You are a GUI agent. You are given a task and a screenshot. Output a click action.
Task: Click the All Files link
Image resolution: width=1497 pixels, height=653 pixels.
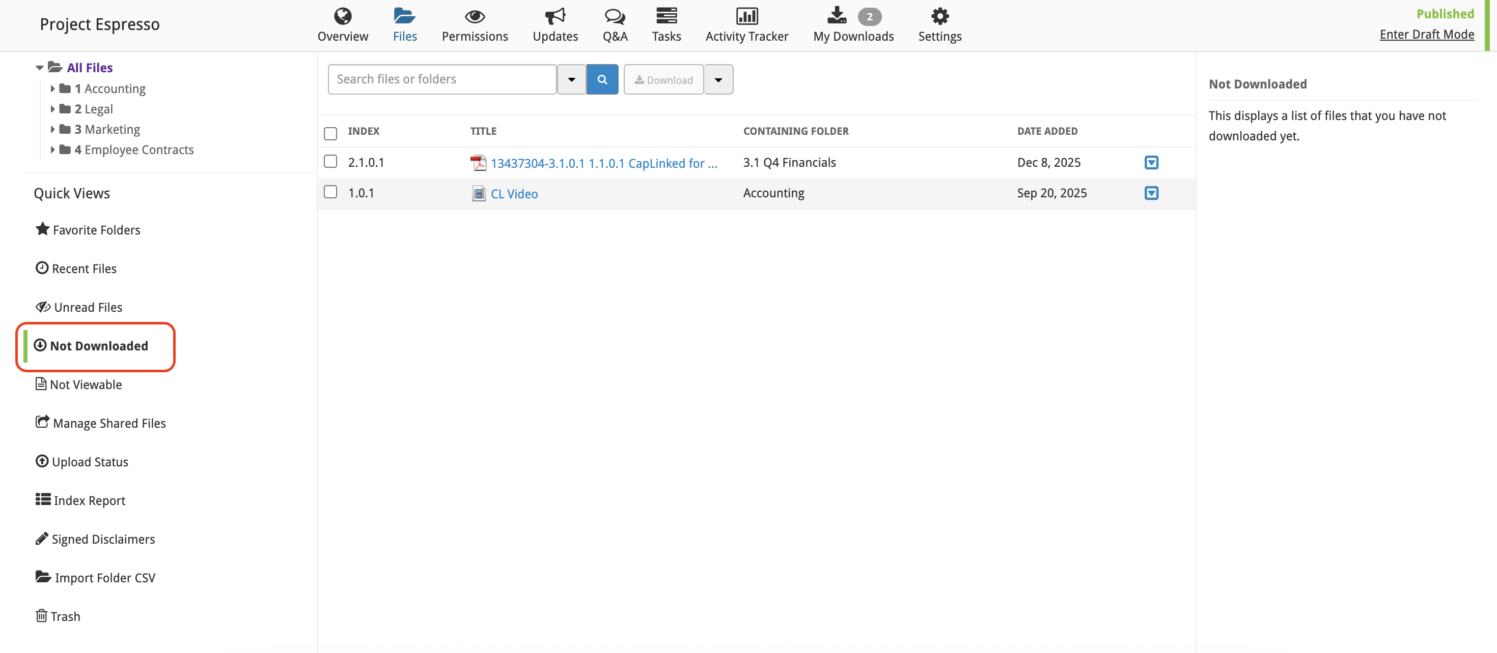(x=90, y=68)
